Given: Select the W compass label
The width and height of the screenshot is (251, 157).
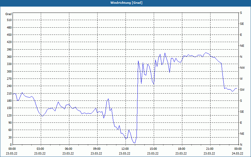Looking at the screenshot, I should pos(241,79).
